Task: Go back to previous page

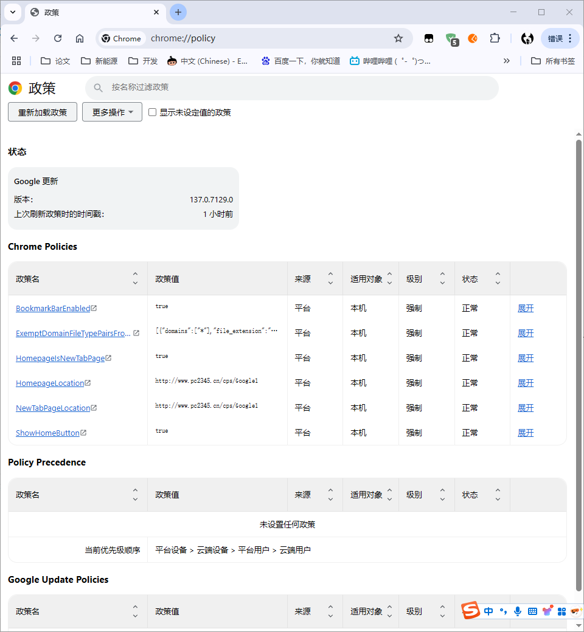Action: tap(14, 38)
